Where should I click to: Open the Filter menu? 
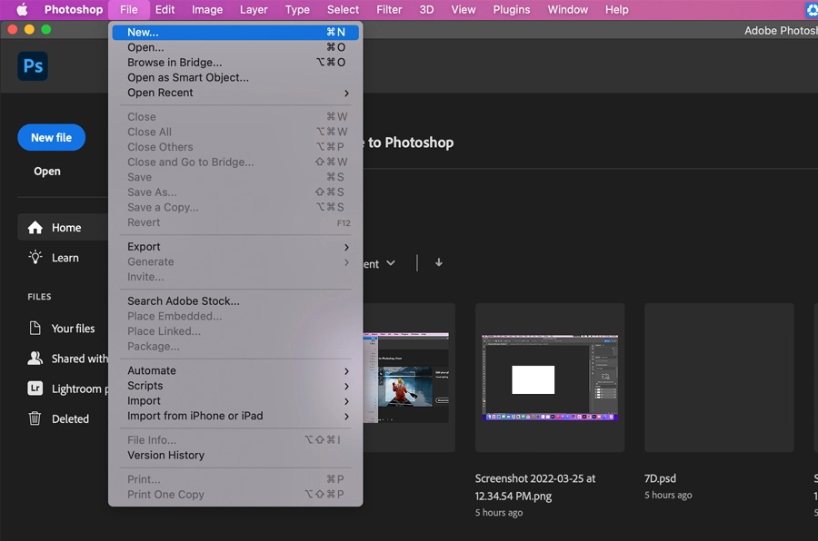(389, 10)
